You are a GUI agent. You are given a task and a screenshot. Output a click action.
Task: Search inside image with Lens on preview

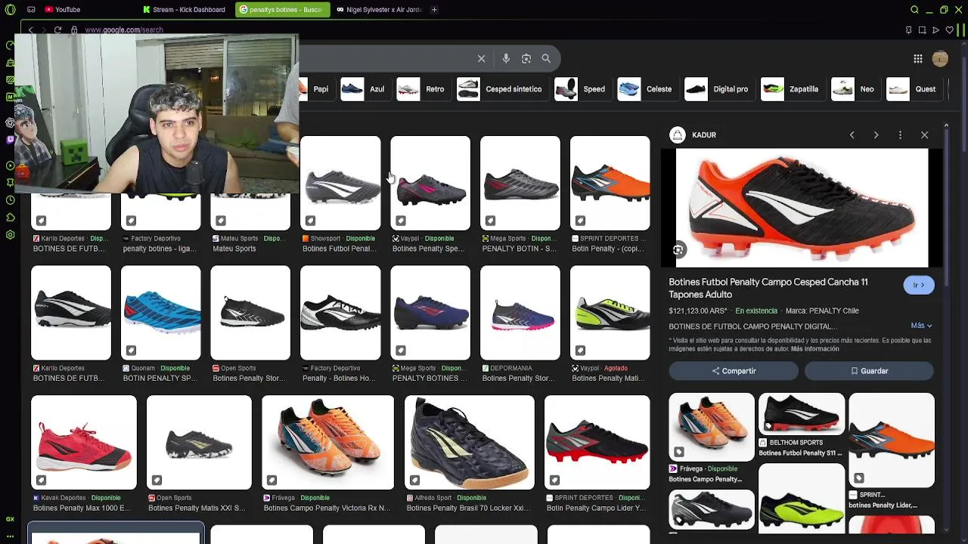[x=678, y=250]
